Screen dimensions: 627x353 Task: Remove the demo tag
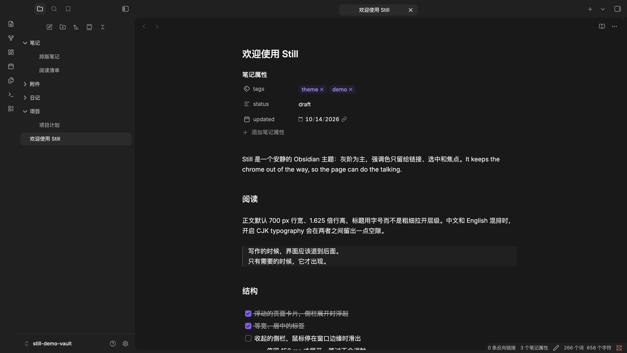click(x=351, y=89)
